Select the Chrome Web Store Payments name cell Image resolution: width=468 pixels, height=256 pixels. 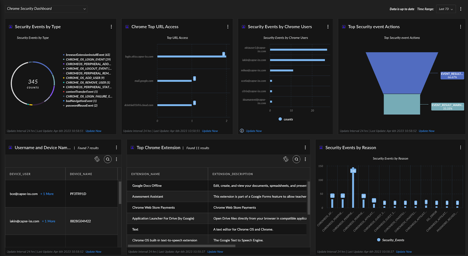point(167,207)
